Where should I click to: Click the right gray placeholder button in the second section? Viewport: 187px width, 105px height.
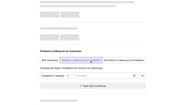(70, 37)
